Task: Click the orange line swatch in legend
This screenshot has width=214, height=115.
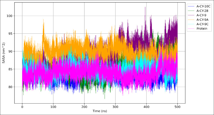Action: 191,20
